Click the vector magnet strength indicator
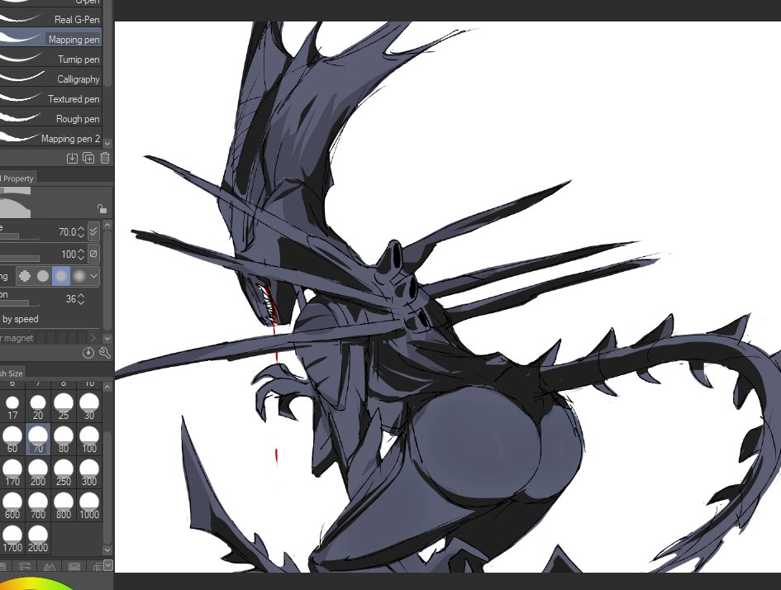781x590 pixels. tap(60, 338)
